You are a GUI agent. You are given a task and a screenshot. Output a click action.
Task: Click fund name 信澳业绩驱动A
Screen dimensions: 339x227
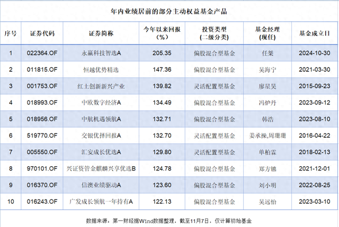pyautogui.click(x=101, y=185)
